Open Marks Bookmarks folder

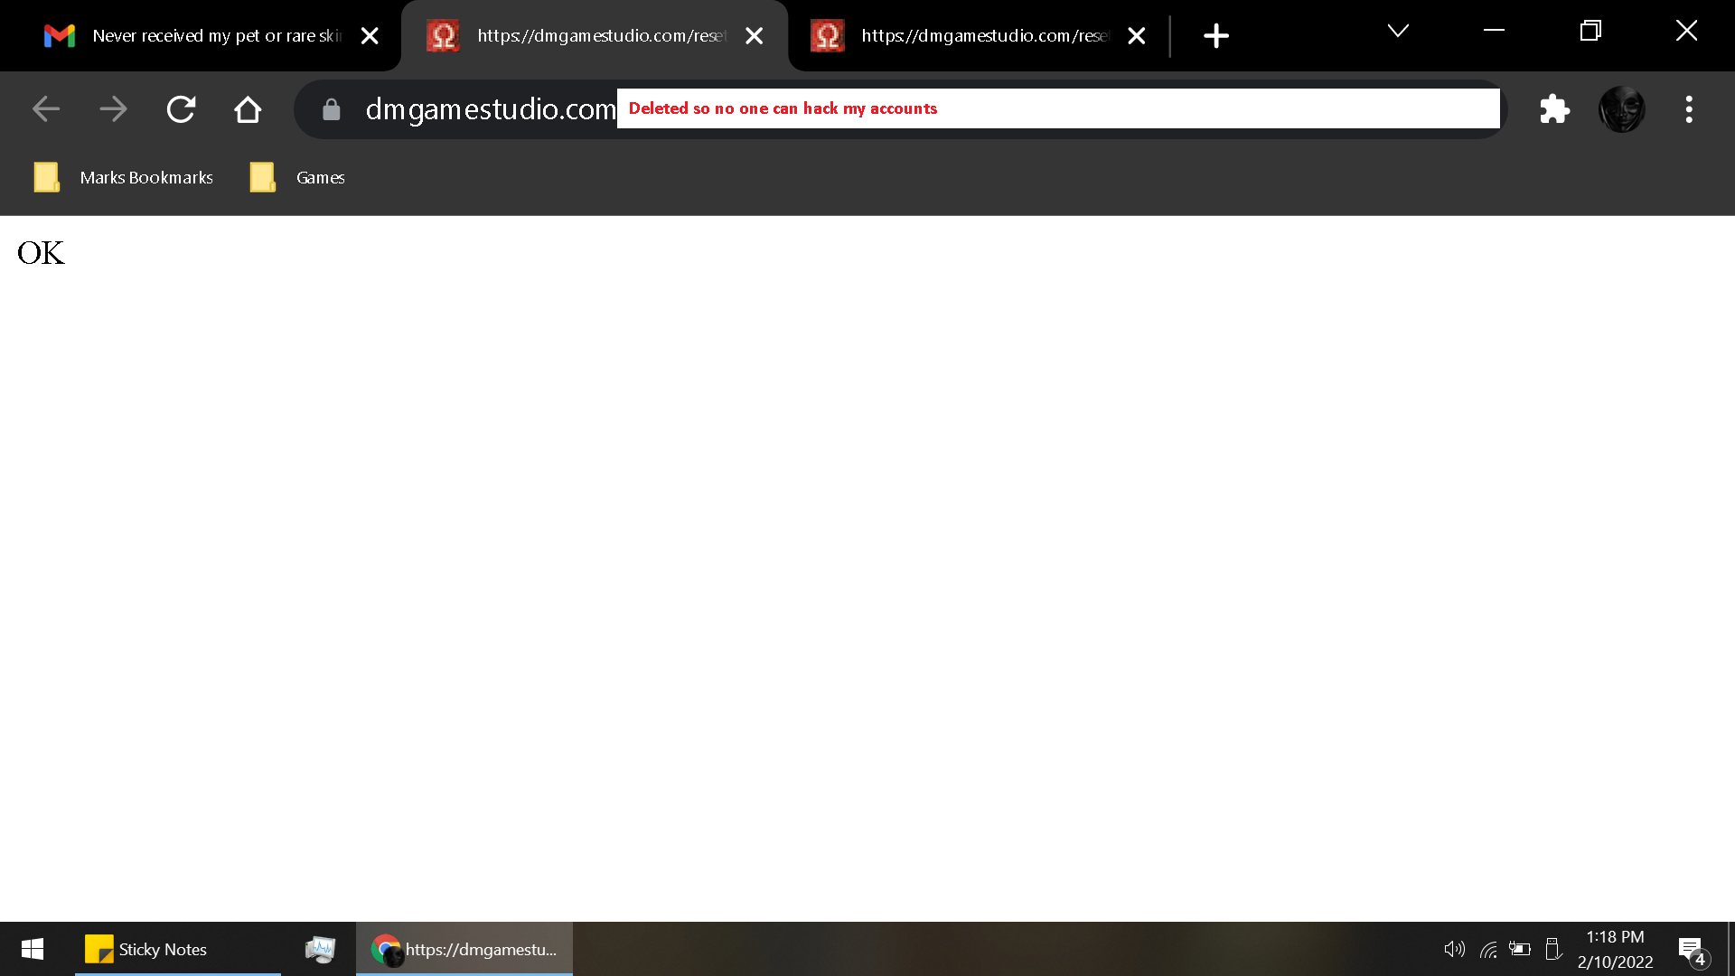point(123,177)
